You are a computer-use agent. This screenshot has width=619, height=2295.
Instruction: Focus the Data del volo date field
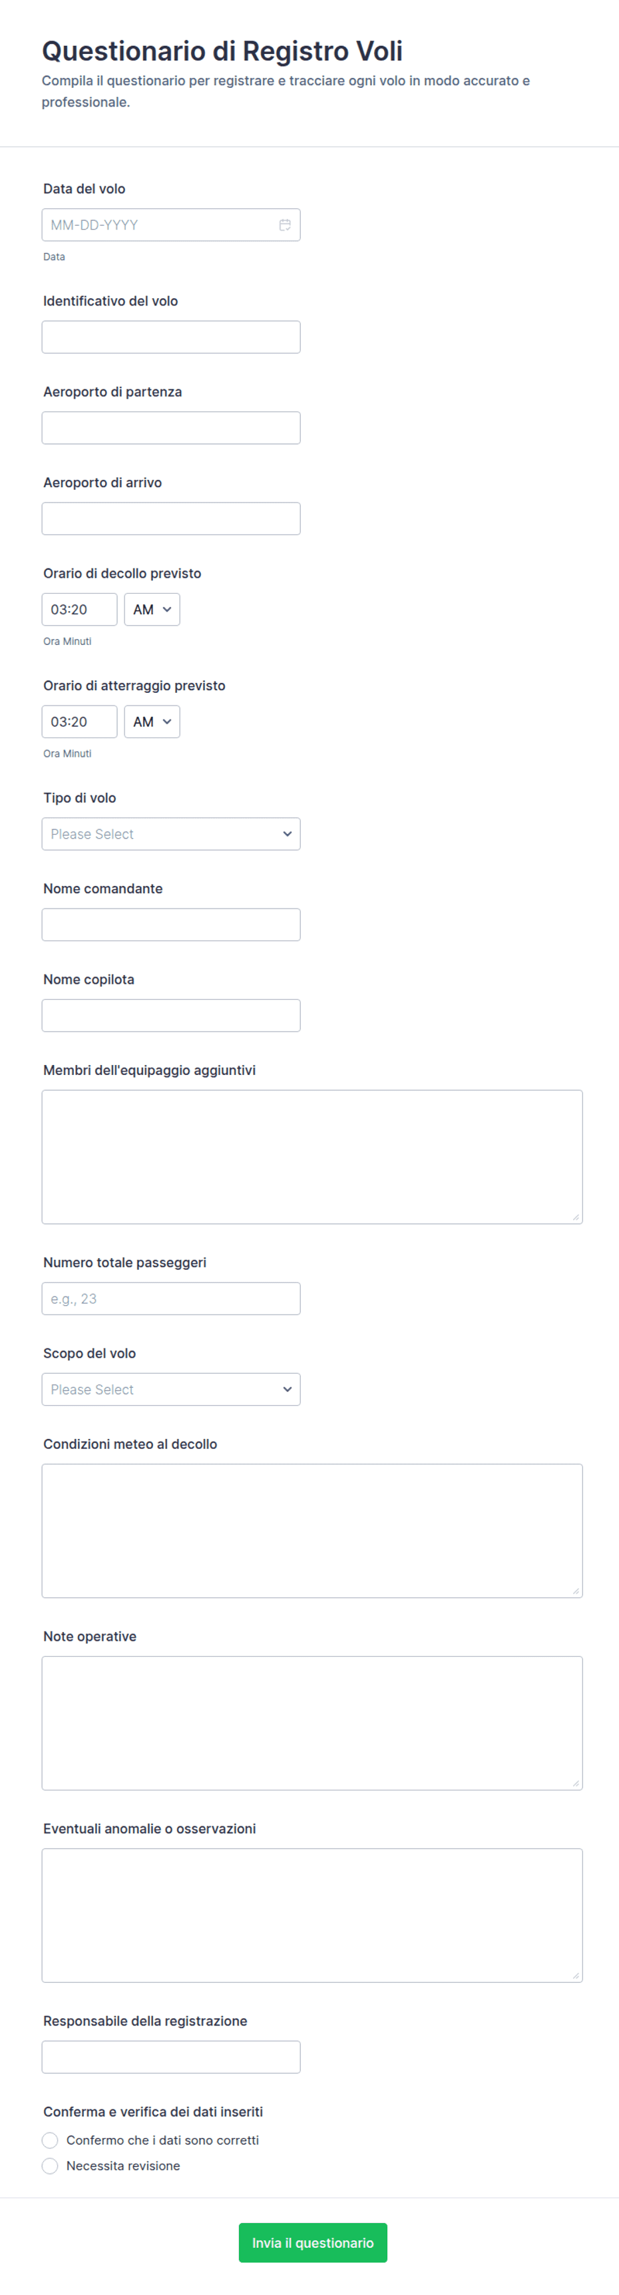171,226
